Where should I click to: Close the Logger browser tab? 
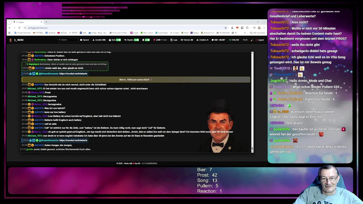click(x=41, y=22)
